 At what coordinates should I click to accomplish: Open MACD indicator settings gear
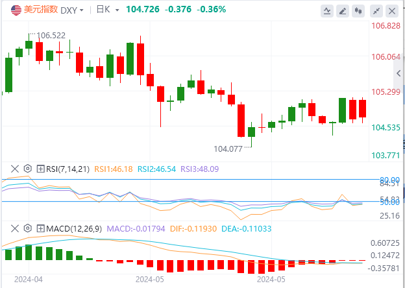pos(27,228)
